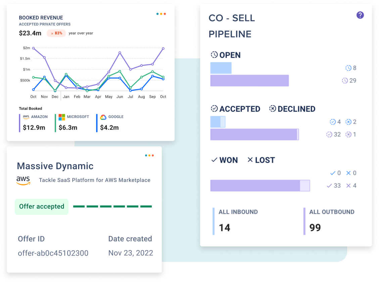This screenshot has width=379, height=282.
Task: Click the purple open pipeline bar of 29
Action: (249, 81)
